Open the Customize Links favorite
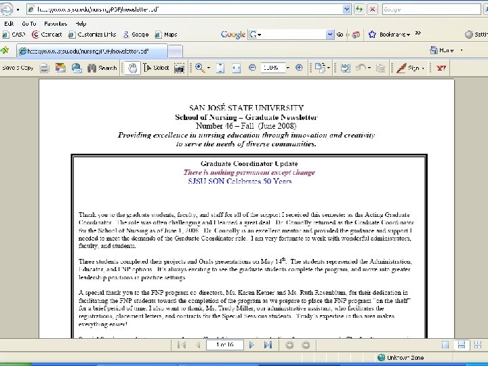Image resolution: width=488 pixels, height=366 pixels. coord(92,35)
